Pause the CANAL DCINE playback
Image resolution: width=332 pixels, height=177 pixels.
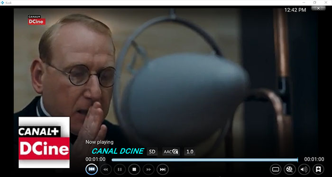click(x=120, y=169)
